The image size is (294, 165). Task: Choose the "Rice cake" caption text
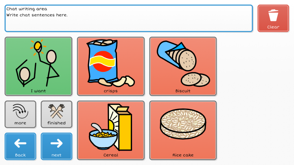pos(183,155)
